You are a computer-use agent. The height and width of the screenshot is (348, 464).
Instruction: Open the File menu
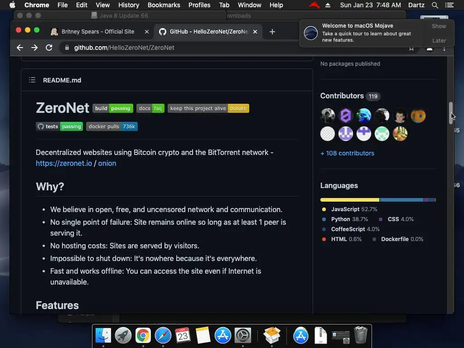pyautogui.click(x=63, y=5)
